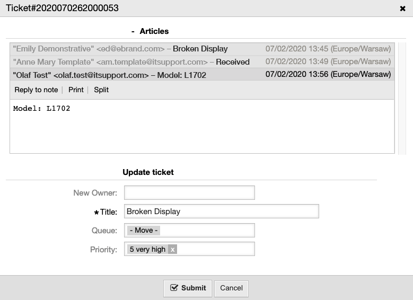Close the ticket dialog with the X icon
Viewport: 413px width, 300px height.
pyautogui.click(x=402, y=8)
